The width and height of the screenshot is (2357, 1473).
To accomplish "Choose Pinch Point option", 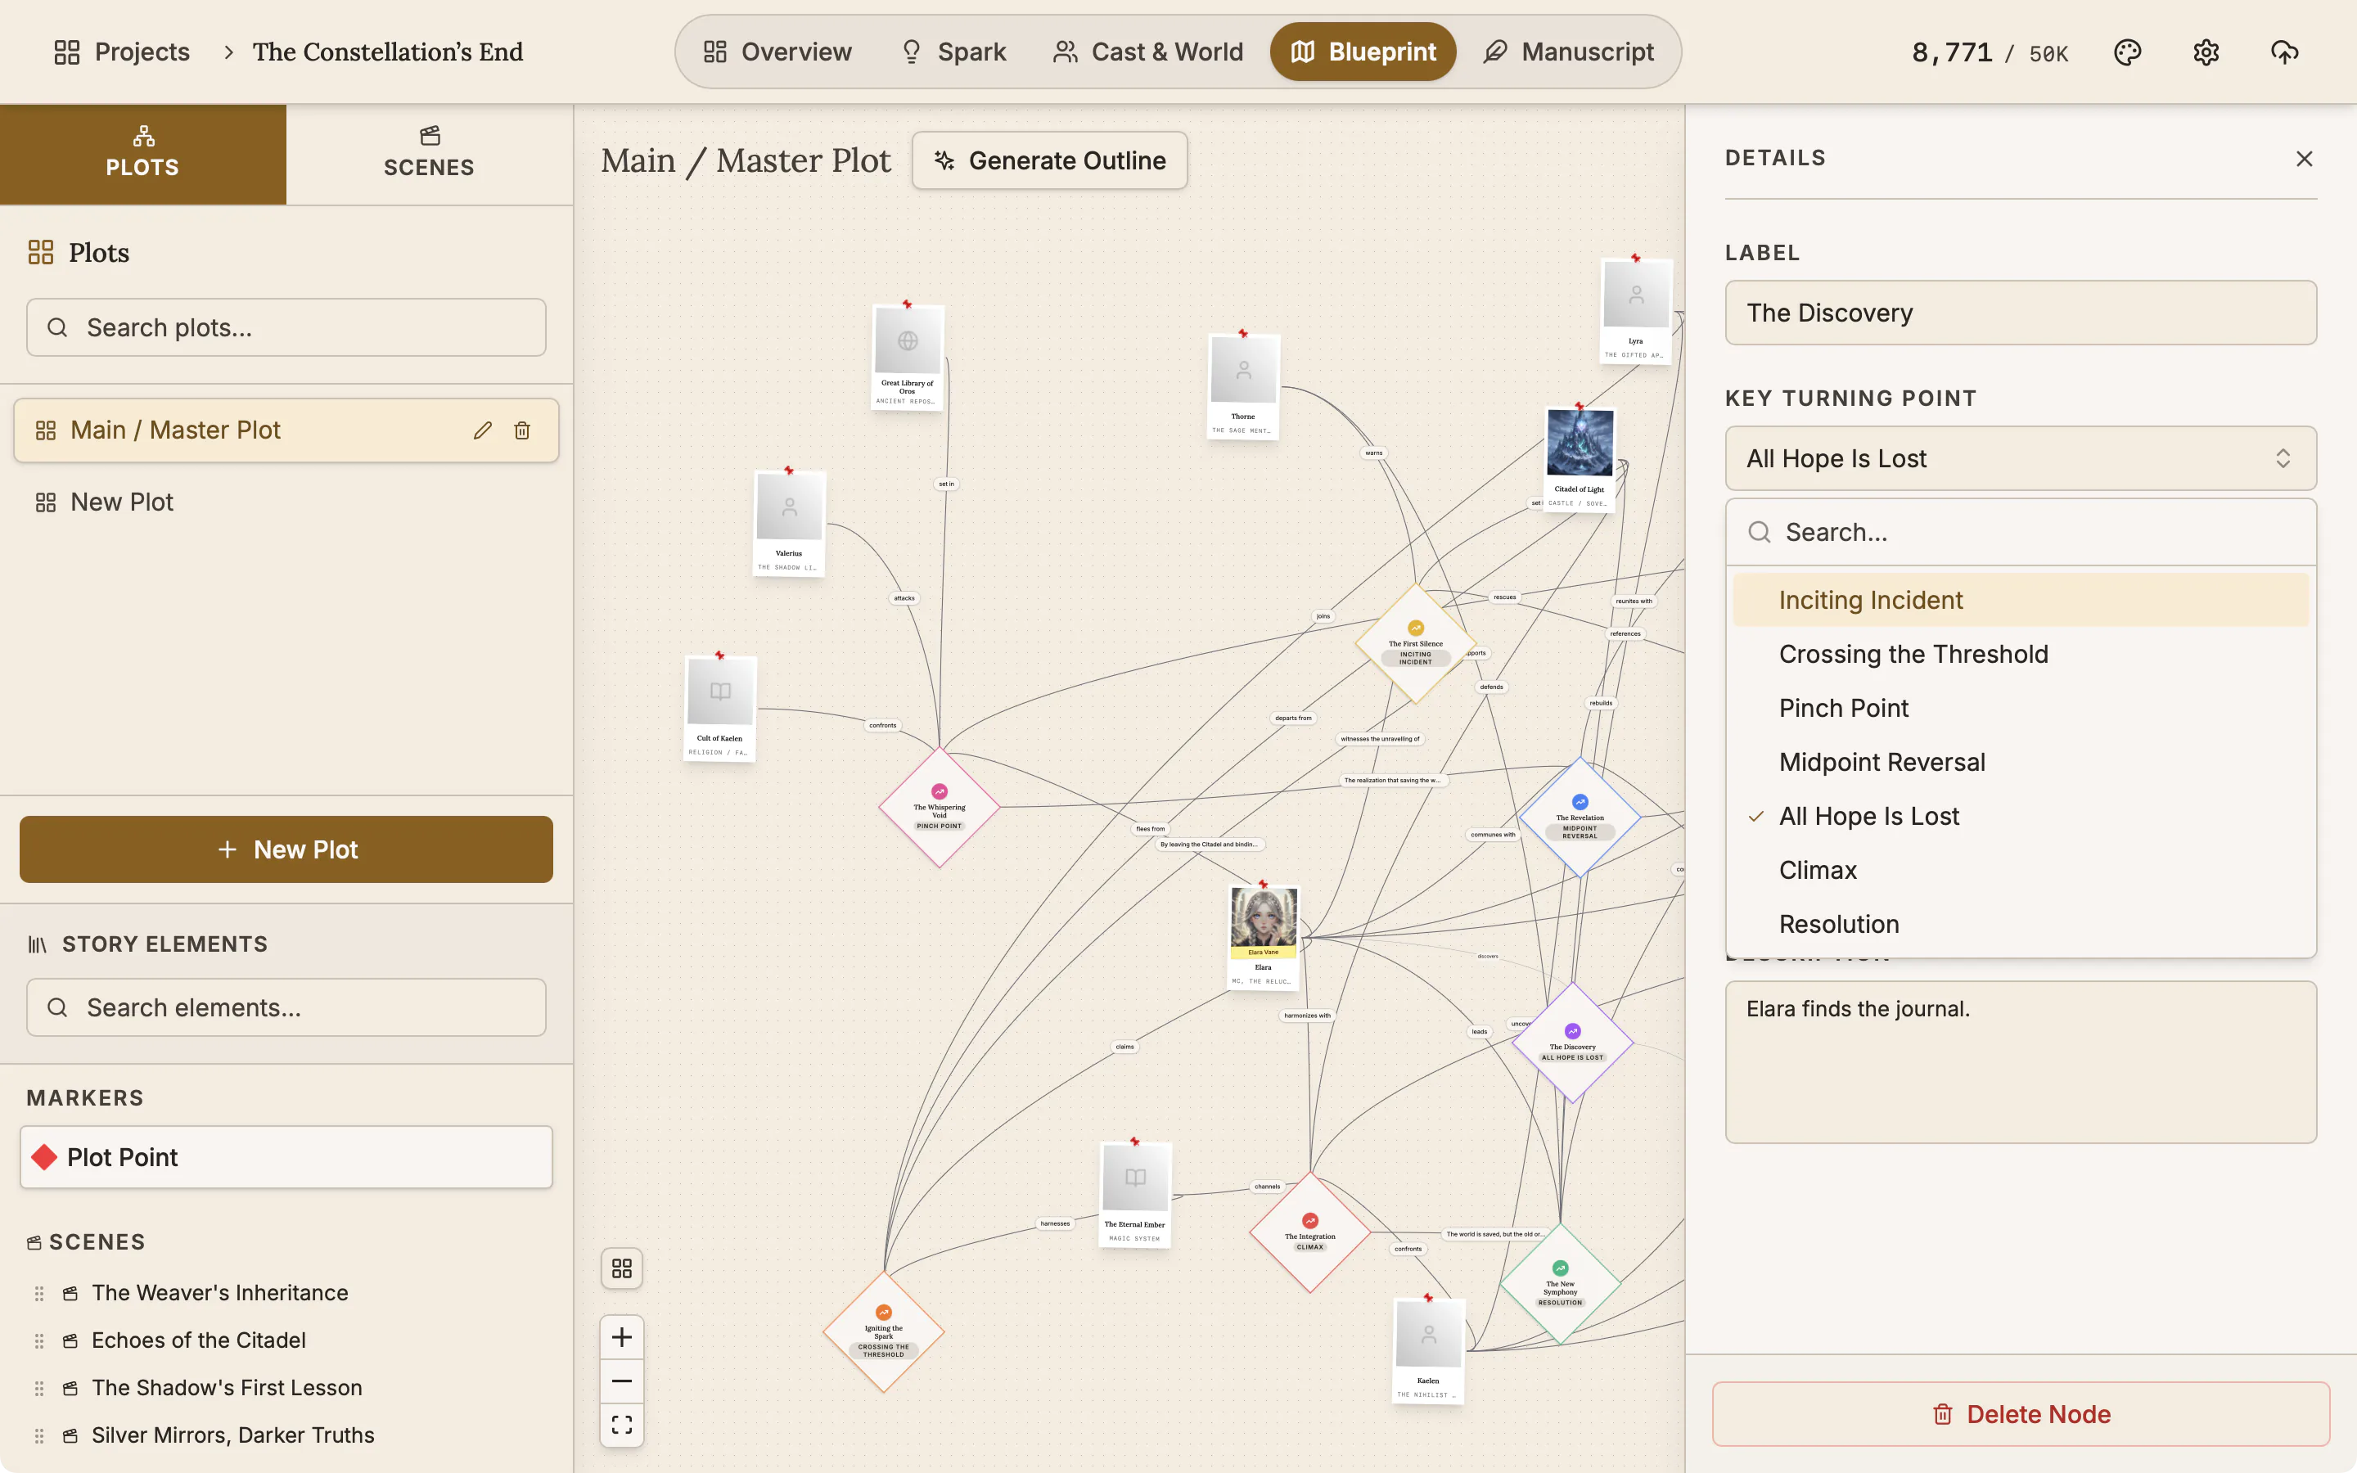I will click(x=2020, y=708).
